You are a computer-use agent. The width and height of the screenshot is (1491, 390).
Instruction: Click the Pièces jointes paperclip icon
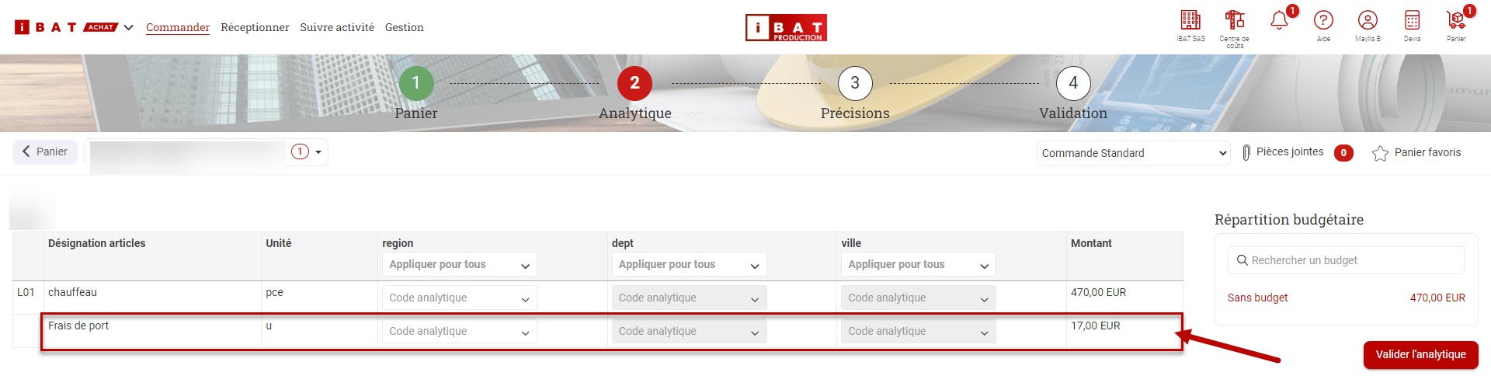(x=1246, y=153)
